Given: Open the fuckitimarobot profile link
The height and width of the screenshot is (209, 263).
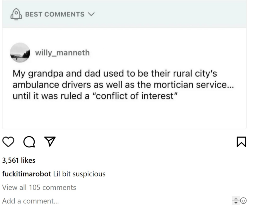Looking at the screenshot, I should tap(27, 174).
